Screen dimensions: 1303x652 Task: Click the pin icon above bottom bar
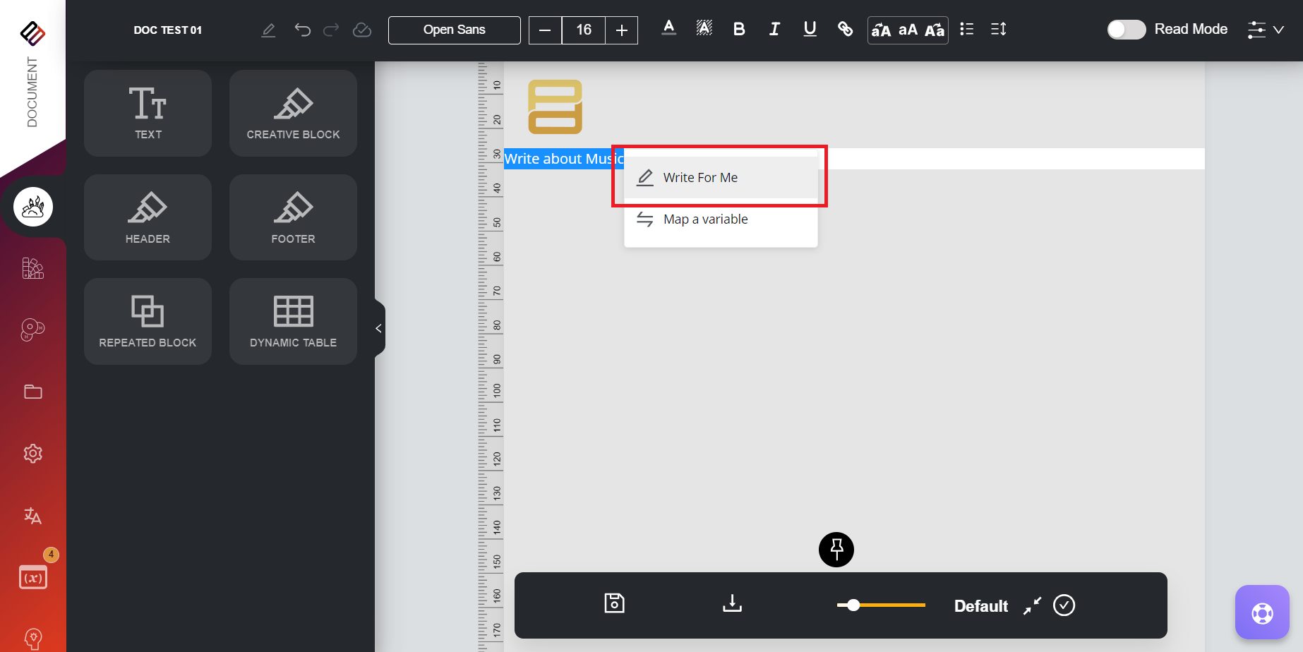(x=836, y=549)
